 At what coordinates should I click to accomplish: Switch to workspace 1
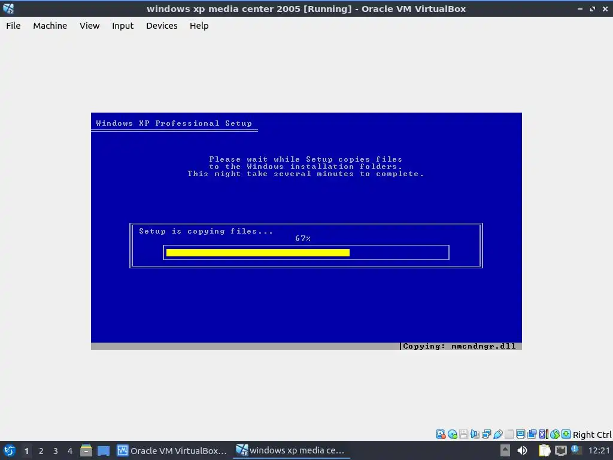[26, 450]
